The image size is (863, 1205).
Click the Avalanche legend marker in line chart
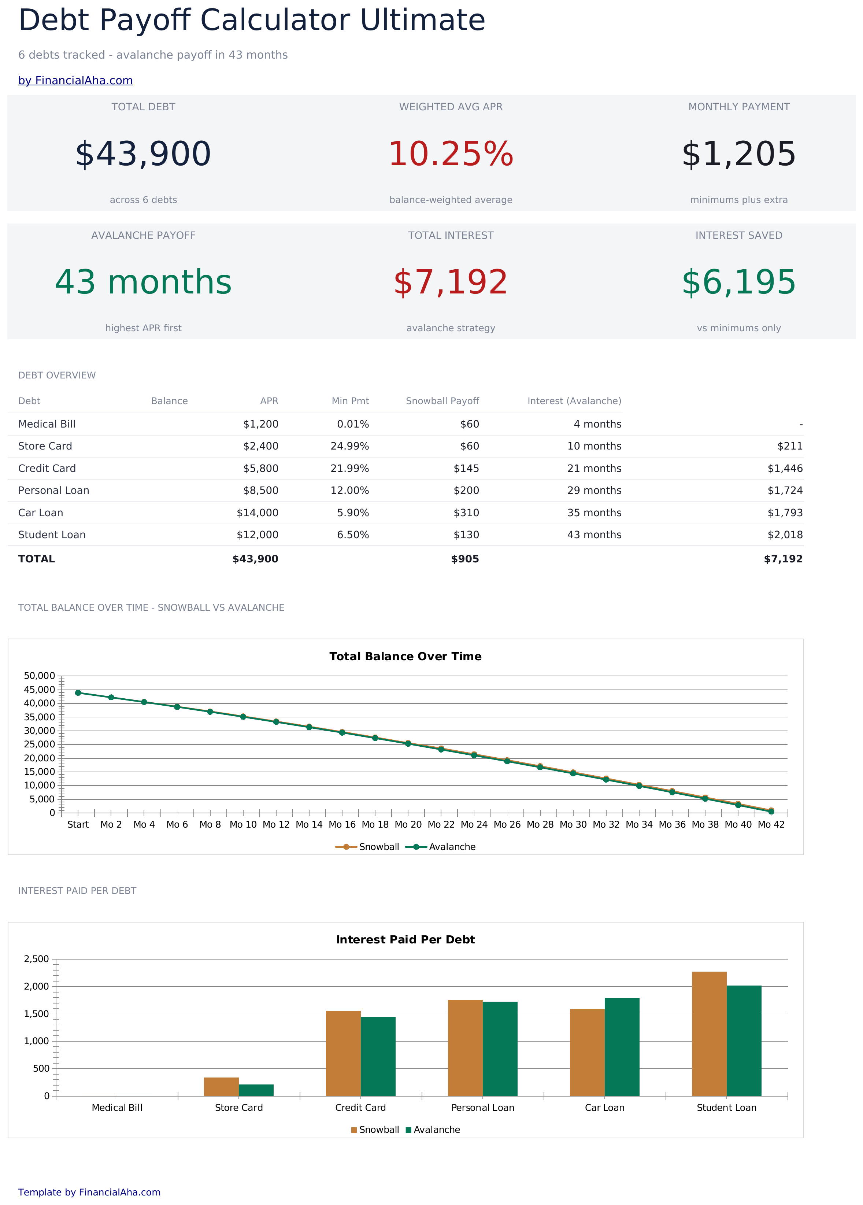point(416,847)
